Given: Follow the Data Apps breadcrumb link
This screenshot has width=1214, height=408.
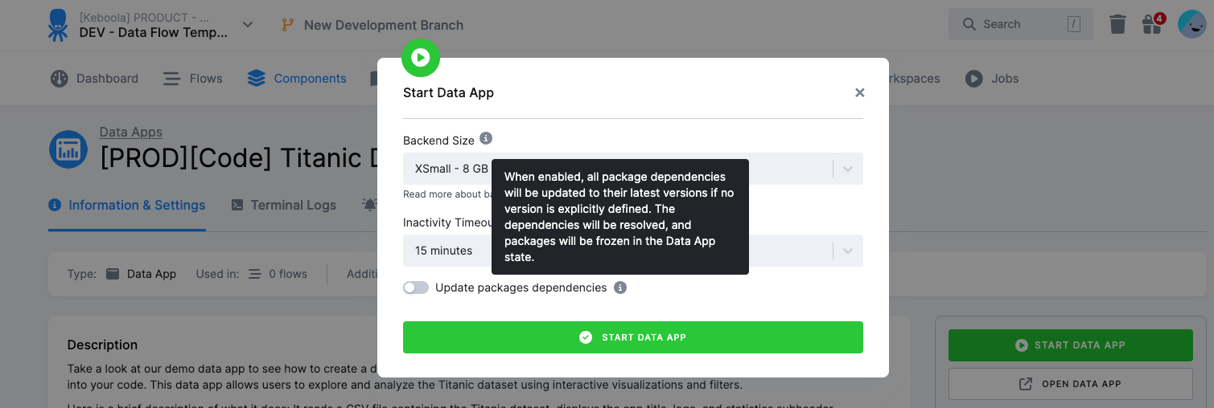Looking at the screenshot, I should tap(131, 132).
